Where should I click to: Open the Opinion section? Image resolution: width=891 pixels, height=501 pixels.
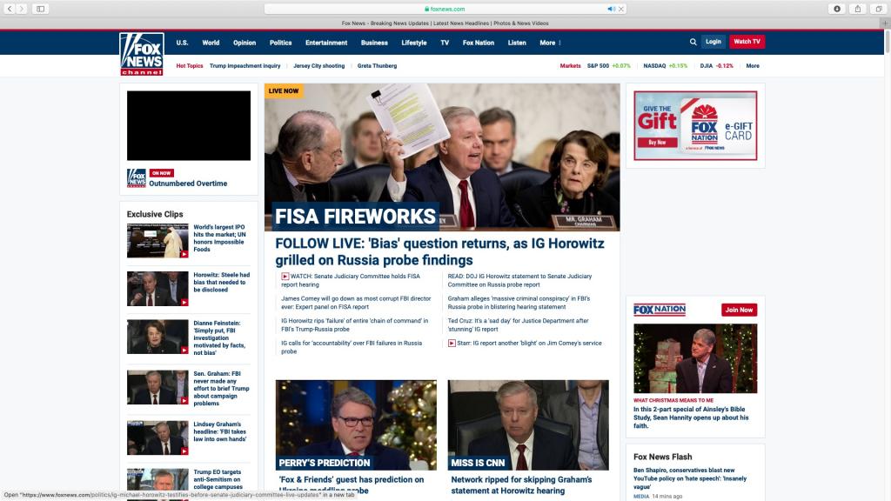(x=245, y=43)
